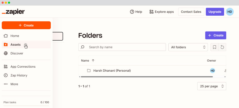Click the orange Create button
The width and height of the screenshot is (239, 108).
click(x=26, y=25)
